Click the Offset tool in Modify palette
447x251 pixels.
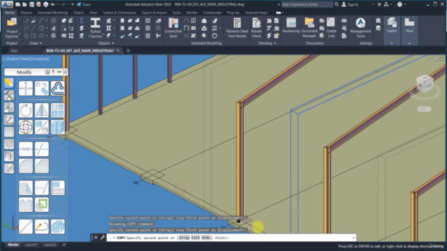pyautogui.click(x=58, y=89)
